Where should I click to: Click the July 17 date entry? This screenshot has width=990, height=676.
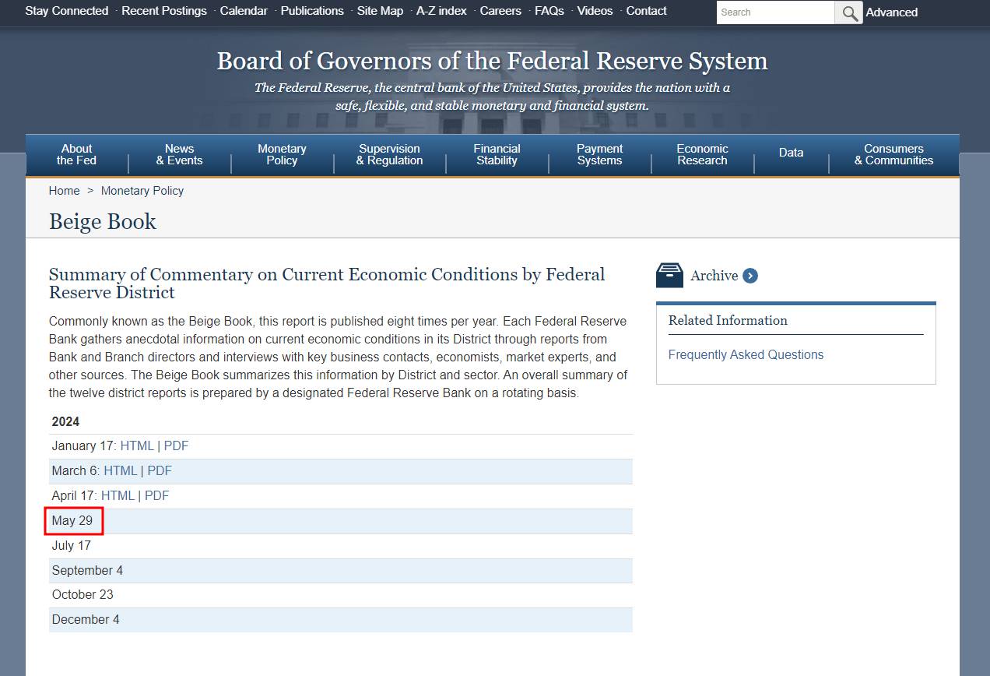tap(72, 546)
